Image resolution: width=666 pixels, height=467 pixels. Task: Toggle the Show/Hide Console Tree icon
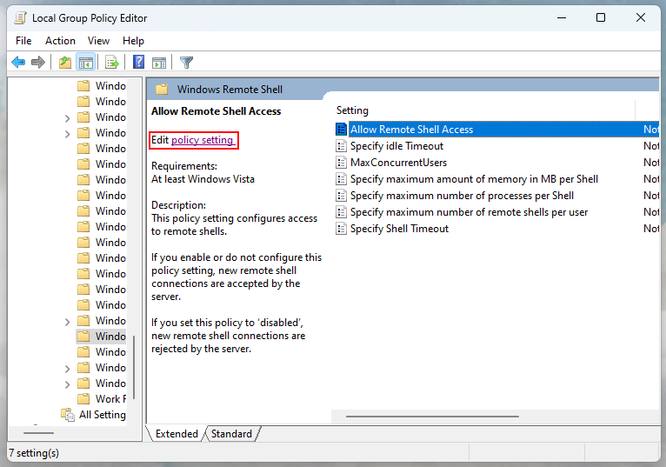(x=85, y=62)
